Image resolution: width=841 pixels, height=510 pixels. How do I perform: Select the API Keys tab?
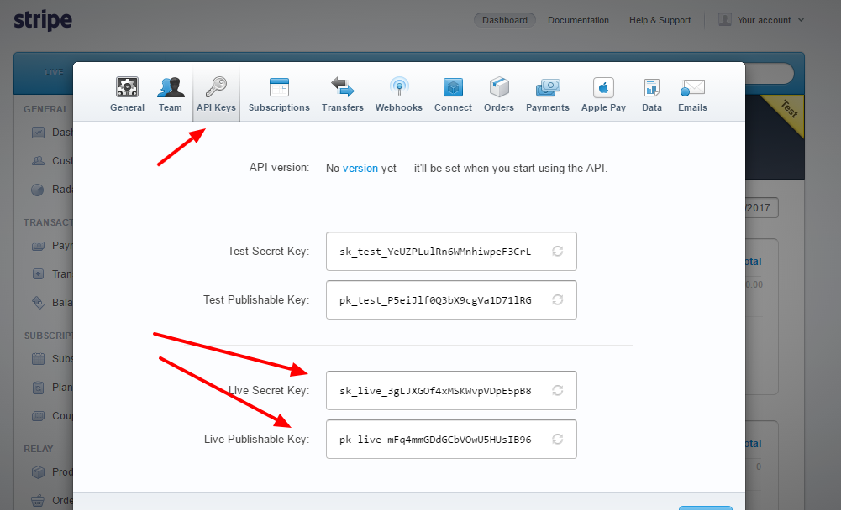pos(216,94)
